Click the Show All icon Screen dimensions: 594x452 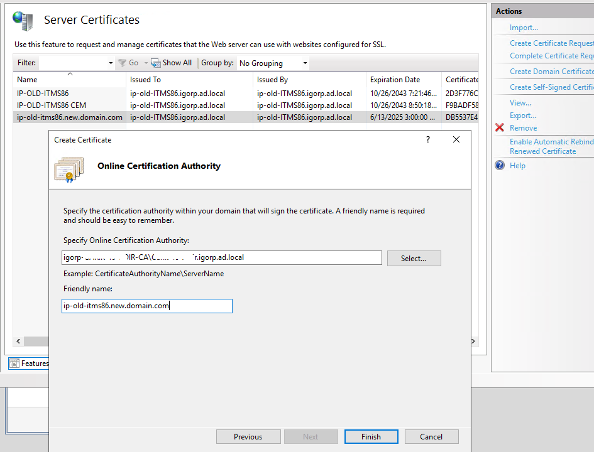(x=156, y=63)
